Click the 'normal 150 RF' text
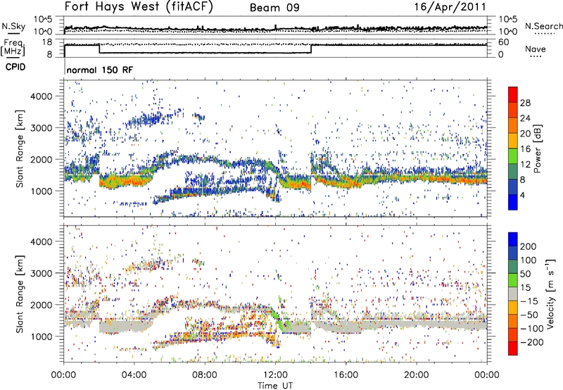Viewport: 563px width, 390px height. [100, 70]
